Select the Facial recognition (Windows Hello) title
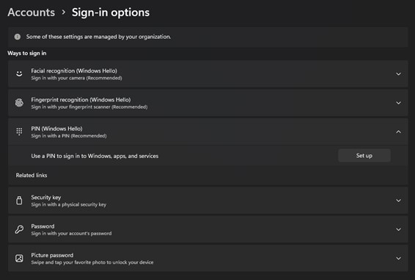 74,71
